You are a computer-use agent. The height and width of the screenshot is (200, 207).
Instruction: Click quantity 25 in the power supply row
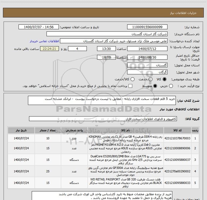coord(48,171)
